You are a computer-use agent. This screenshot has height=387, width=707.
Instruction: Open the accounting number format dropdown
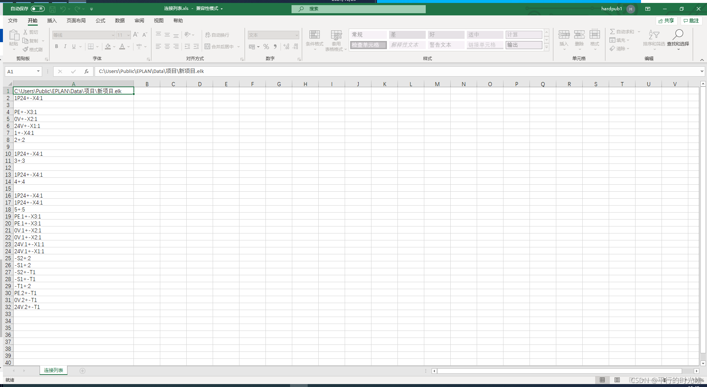258,47
